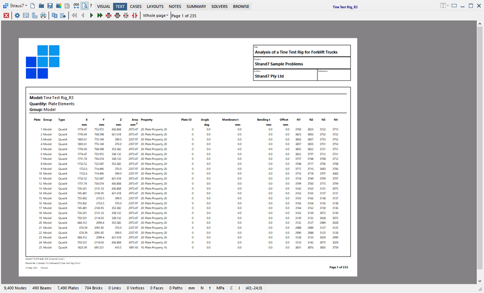
Task: Click the page setup icon
Action: tap(35, 15)
